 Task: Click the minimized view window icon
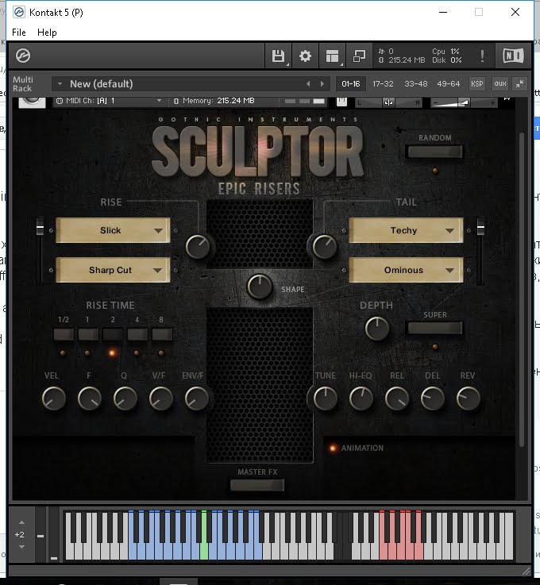[x=360, y=56]
